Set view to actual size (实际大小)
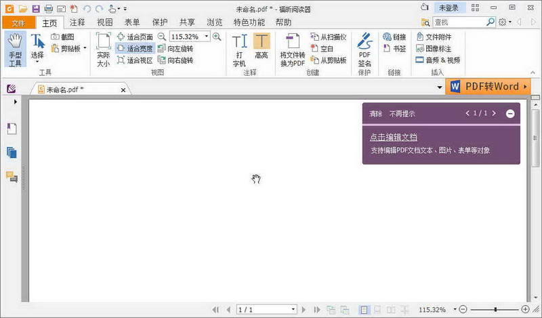542x318 pixels. point(104,49)
